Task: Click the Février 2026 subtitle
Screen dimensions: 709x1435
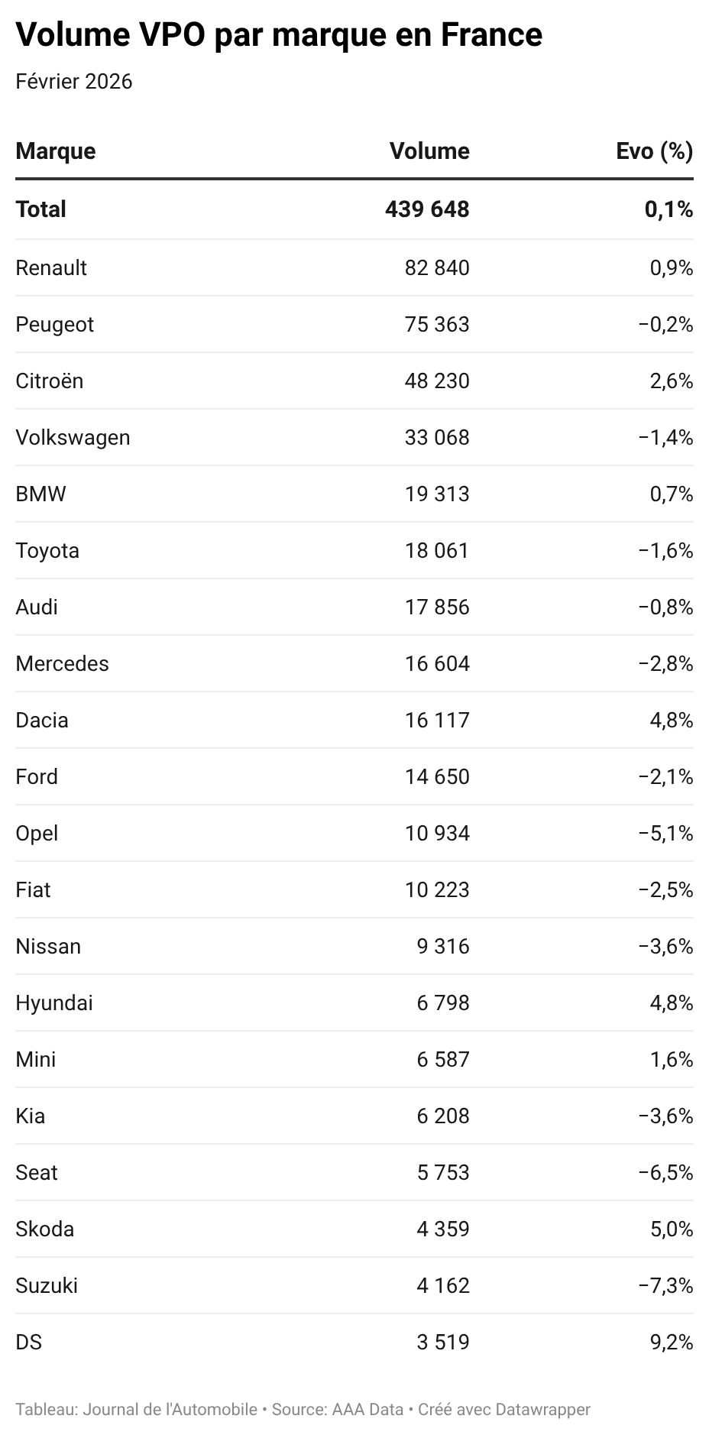Action: tap(74, 82)
